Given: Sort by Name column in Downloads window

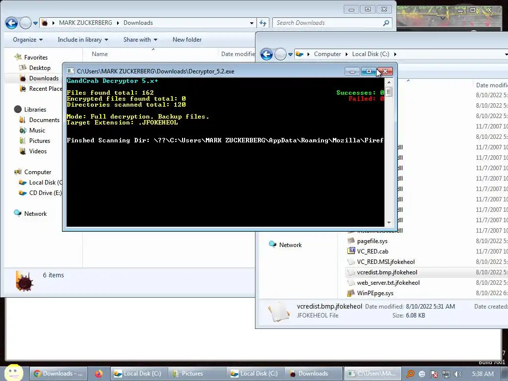Looking at the screenshot, I should point(99,54).
